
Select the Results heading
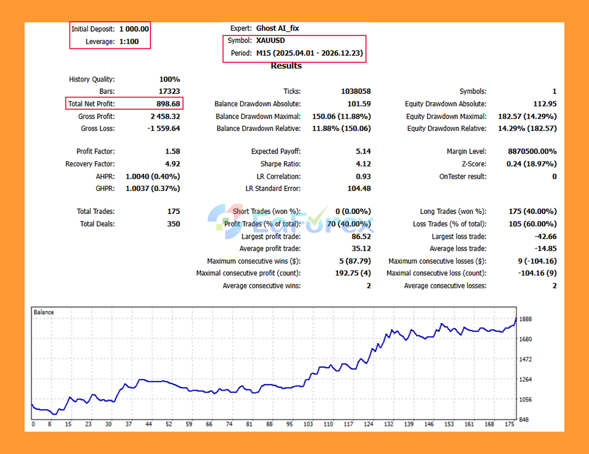point(286,66)
